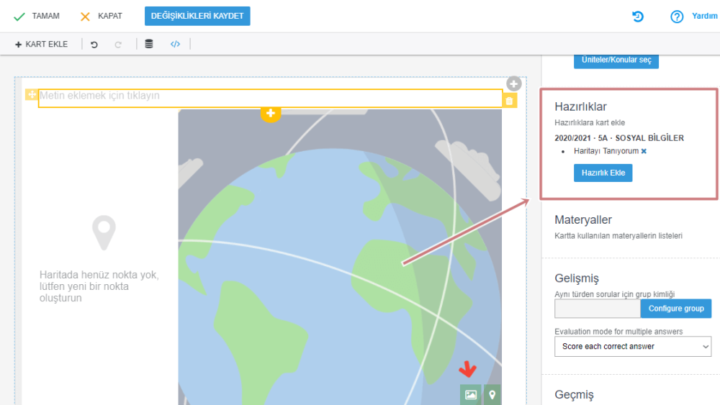Click the Hazırlıklar section heading
The height and width of the screenshot is (405, 720).
[580, 106]
